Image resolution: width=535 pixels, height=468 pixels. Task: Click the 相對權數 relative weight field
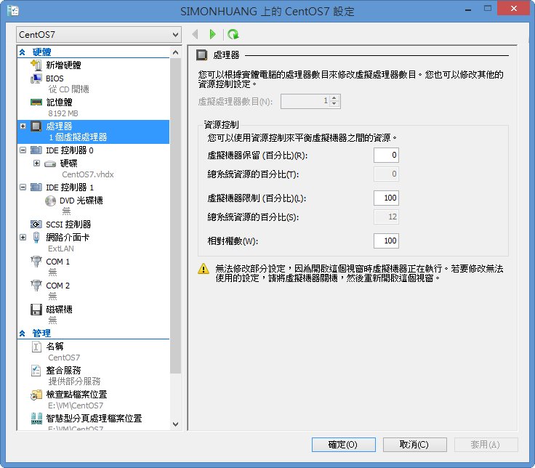click(386, 241)
